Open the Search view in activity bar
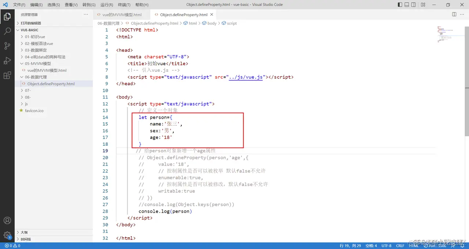The image size is (469, 249). tap(7, 31)
